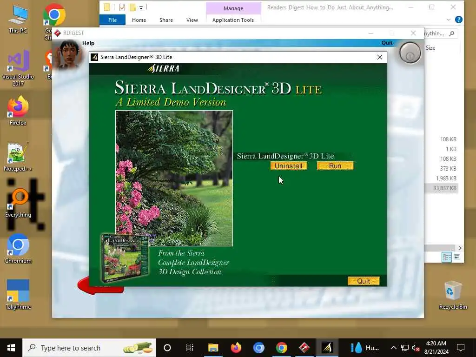This screenshot has height=357, width=476.
Task: Open Quick Access Toolbar customize dropdown
Action: tap(141, 7)
